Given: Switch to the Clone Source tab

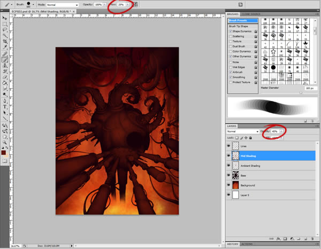Looking at the screenshot, I should pyautogui.click(x=251, y=14).
